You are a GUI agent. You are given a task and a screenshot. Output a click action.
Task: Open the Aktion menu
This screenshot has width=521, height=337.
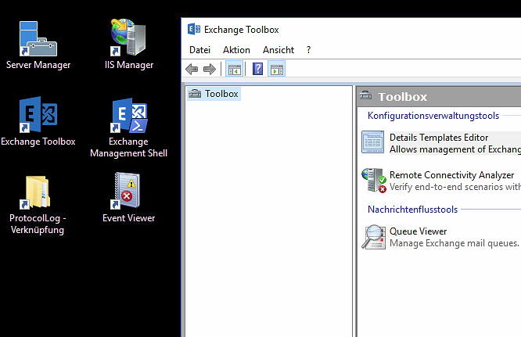236,50
